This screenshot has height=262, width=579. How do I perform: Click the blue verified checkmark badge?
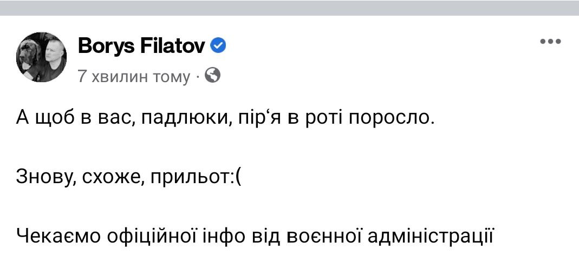218,47
